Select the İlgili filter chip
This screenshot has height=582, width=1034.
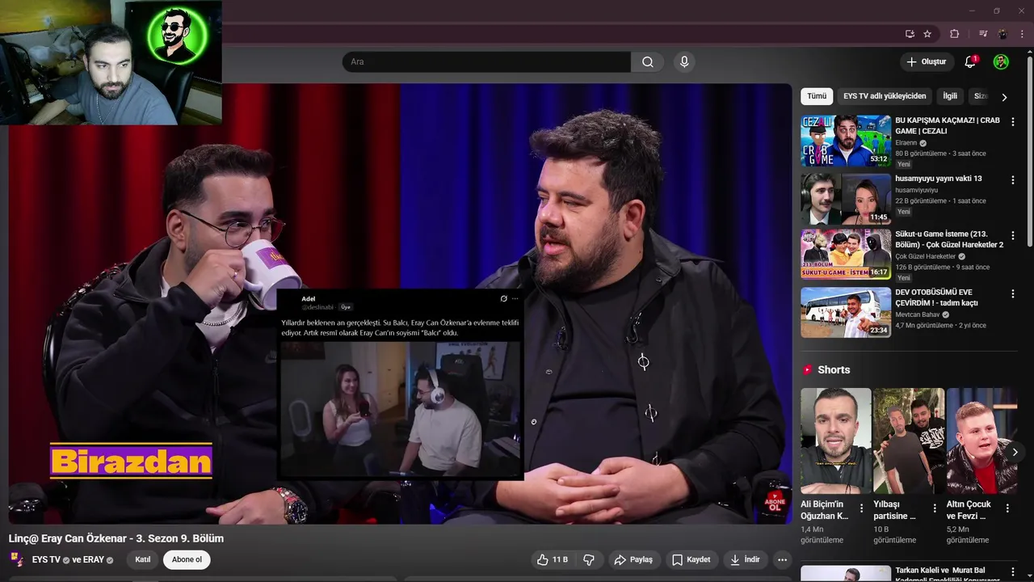pyautogui.click(x=950, y=96)
